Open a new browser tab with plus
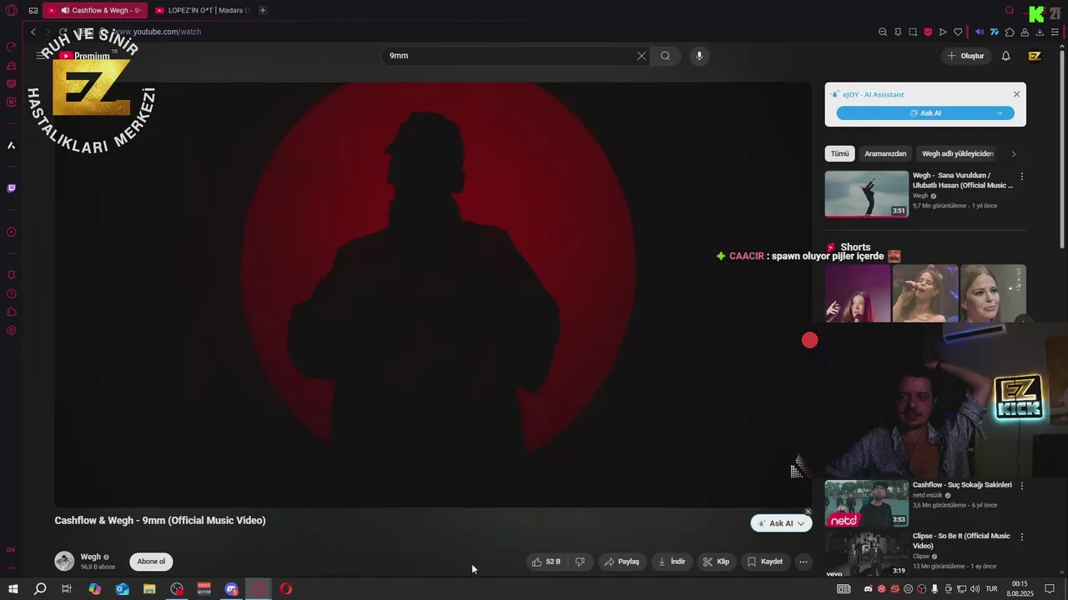This screenshot has height=600, width=1068. pyautogui.click(x=263, y=10)
